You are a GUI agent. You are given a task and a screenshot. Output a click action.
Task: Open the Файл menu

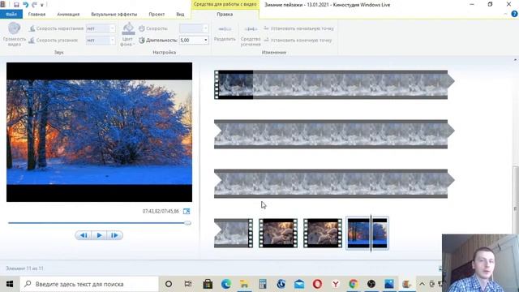coord(11,15)
